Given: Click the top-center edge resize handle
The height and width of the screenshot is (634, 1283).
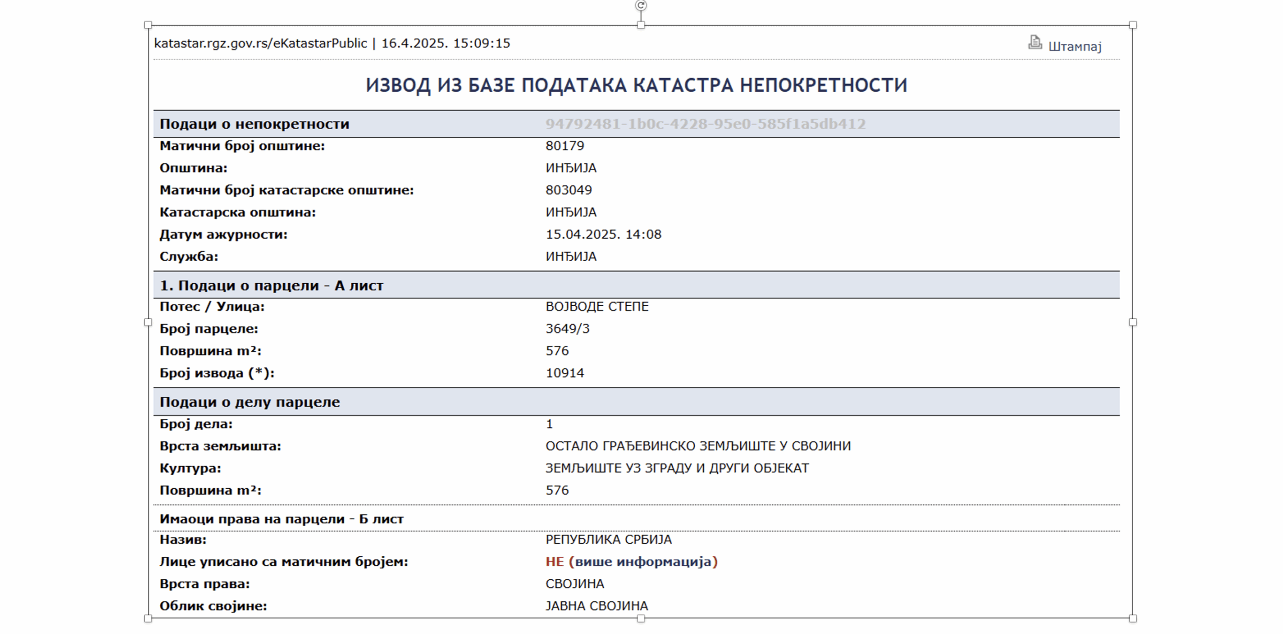Looking at the screenshot, I should pyautogui.click(x=640, y=25).
